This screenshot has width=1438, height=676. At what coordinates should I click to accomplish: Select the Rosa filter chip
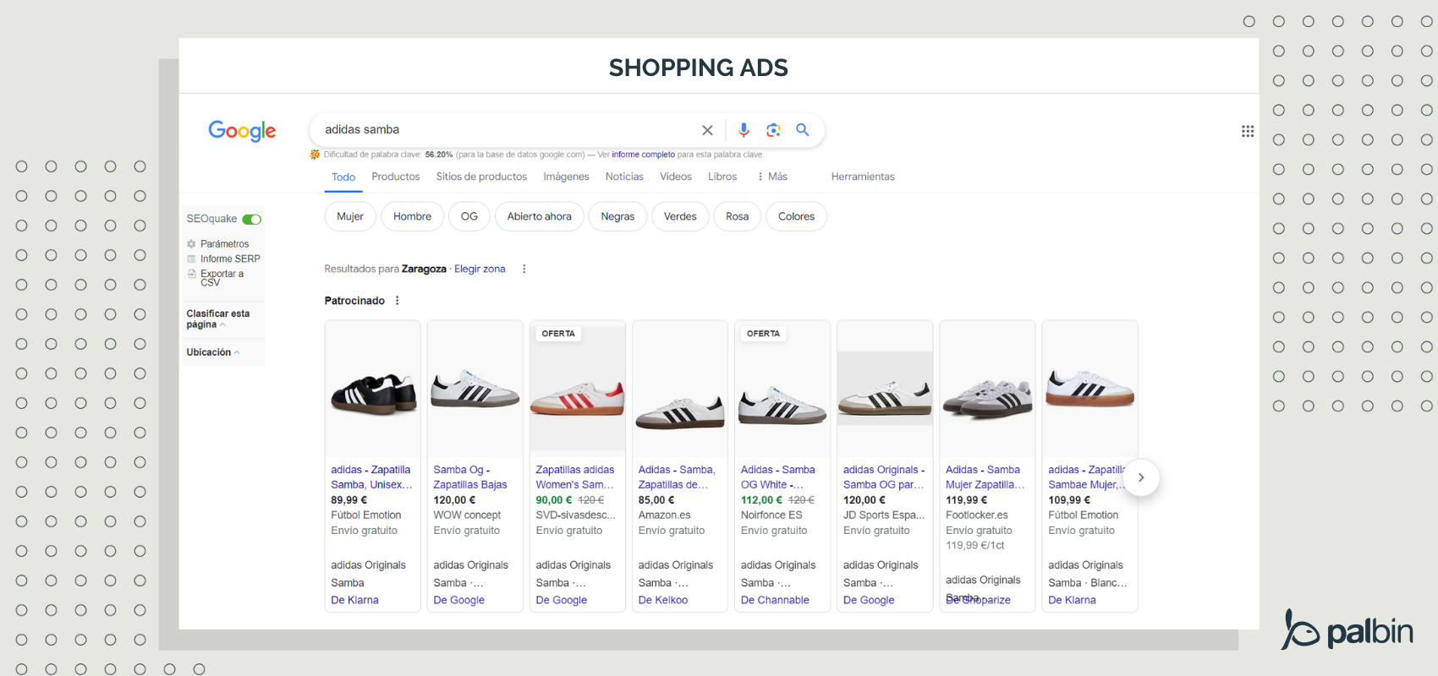pyautogui.click(x=738, y=216)
